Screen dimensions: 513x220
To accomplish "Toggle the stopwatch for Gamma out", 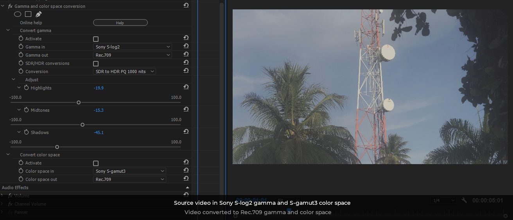I will (x=21, y=55).
